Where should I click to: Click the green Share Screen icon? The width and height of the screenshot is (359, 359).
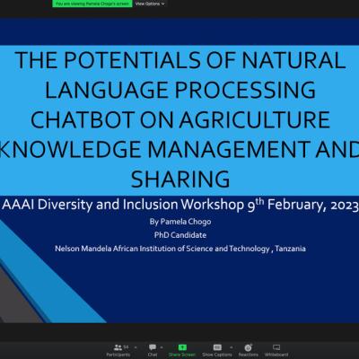point(182,347)
